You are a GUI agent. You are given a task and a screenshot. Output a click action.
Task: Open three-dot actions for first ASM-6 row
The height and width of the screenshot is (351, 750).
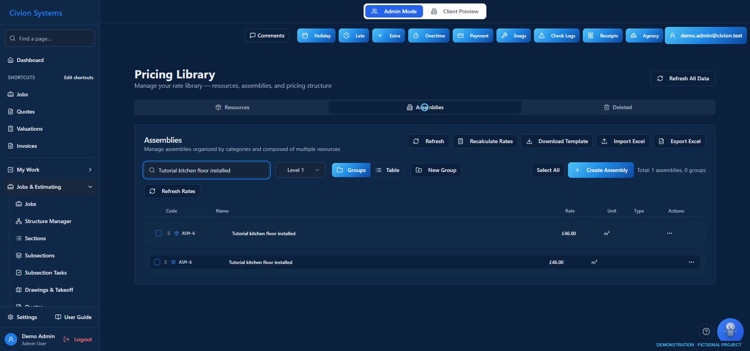point(670,233)
